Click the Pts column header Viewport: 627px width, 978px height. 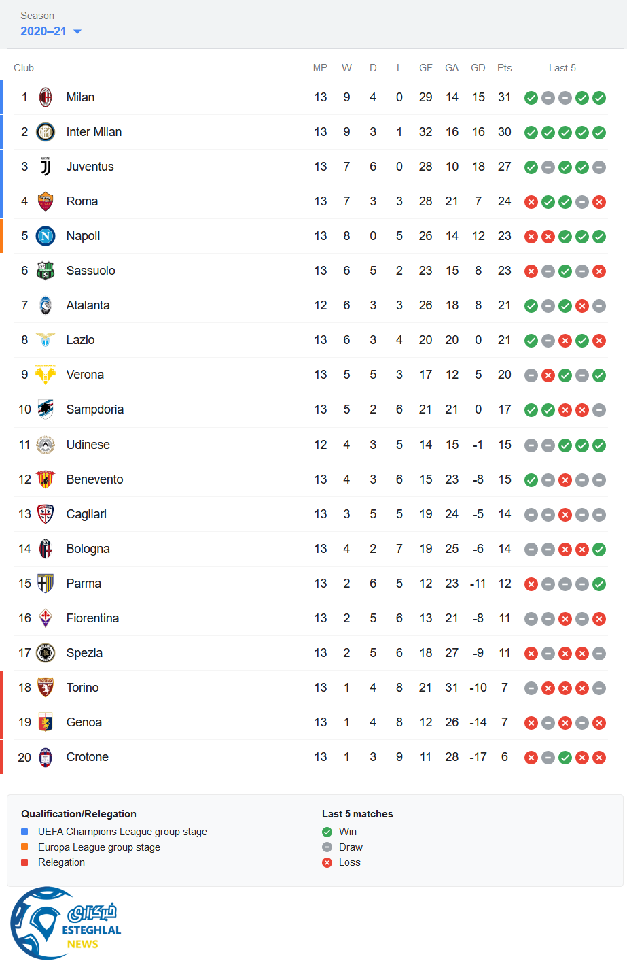coord(504,68)
